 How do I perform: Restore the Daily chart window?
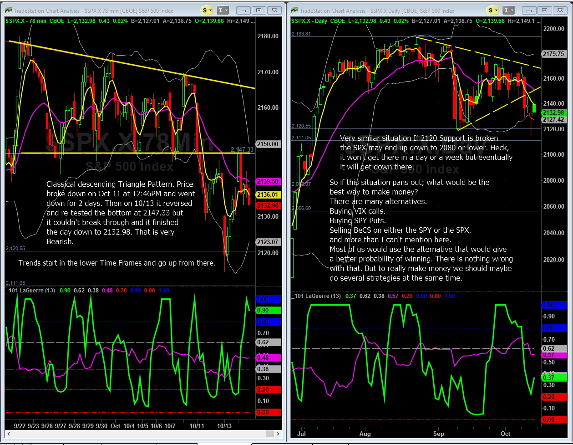pos(545,10)
